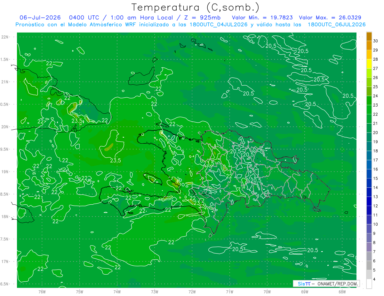Screen dimensions: 384x296
Task: Click the '18N' latitude axis label
Action: point(4,217)
